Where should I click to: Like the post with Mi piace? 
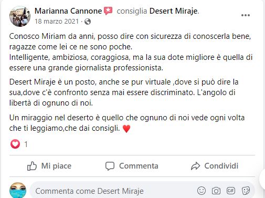coord(49,166)
